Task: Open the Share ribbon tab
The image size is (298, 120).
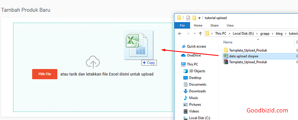Action: [214, 26]
